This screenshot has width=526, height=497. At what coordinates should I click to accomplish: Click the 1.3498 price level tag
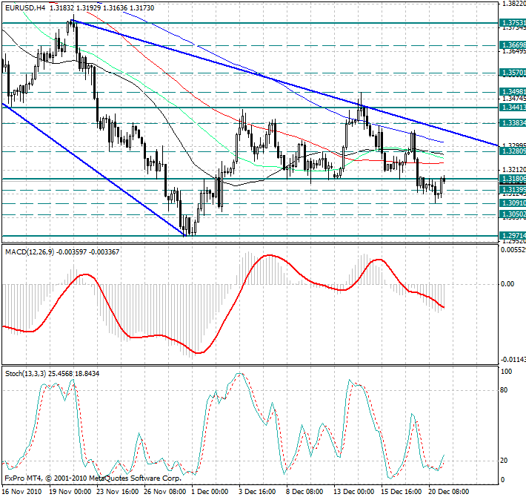click(513, 92)
